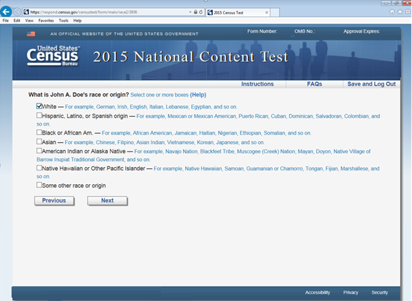Click the Refresh icon in address bar
The image size is (412, 301).
pos(201,12)
